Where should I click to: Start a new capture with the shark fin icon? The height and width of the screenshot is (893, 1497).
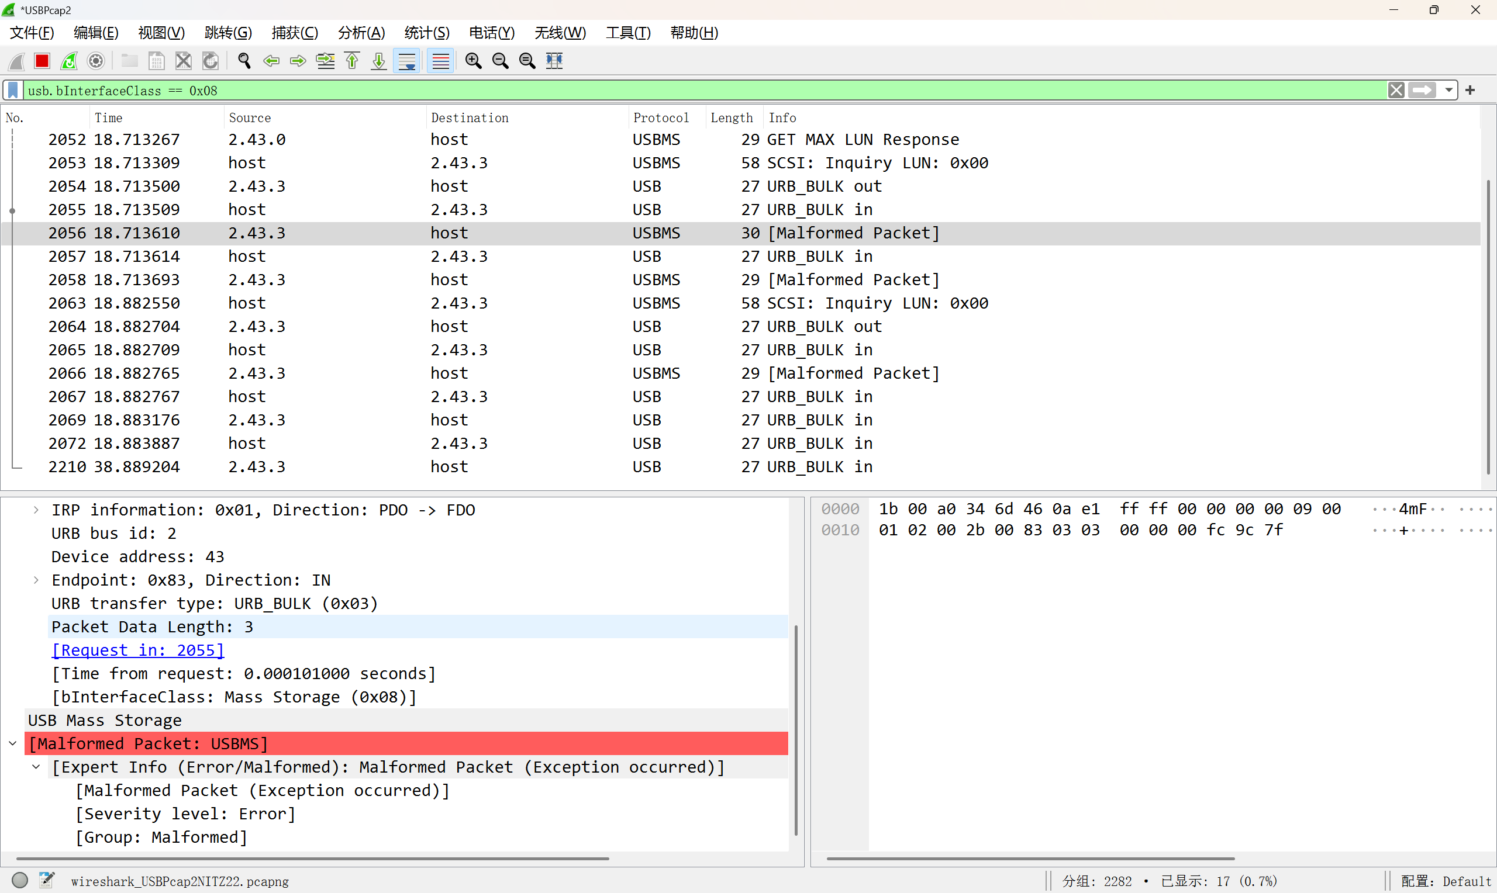coord(15,61)
